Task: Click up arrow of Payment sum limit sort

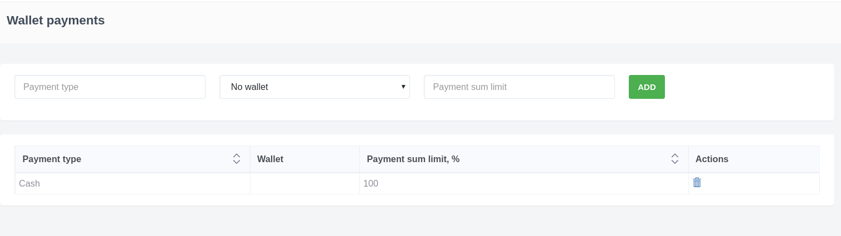Action: click(x=675, y=155)
